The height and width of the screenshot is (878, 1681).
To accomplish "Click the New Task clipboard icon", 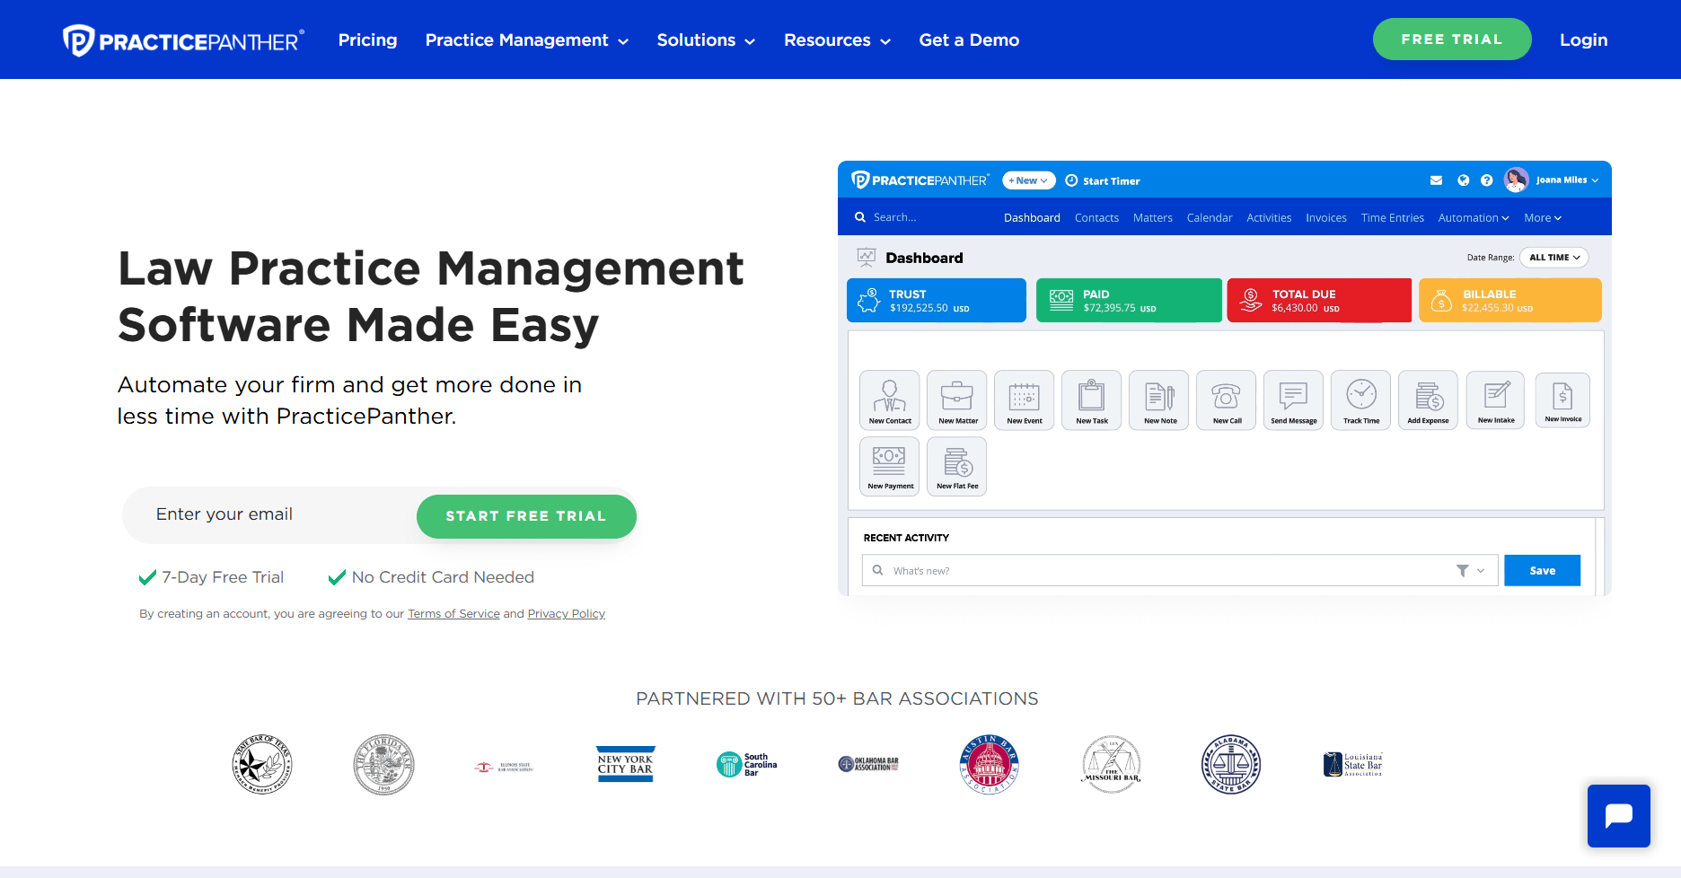I will pyautogui.click(x=1092, y=399).
